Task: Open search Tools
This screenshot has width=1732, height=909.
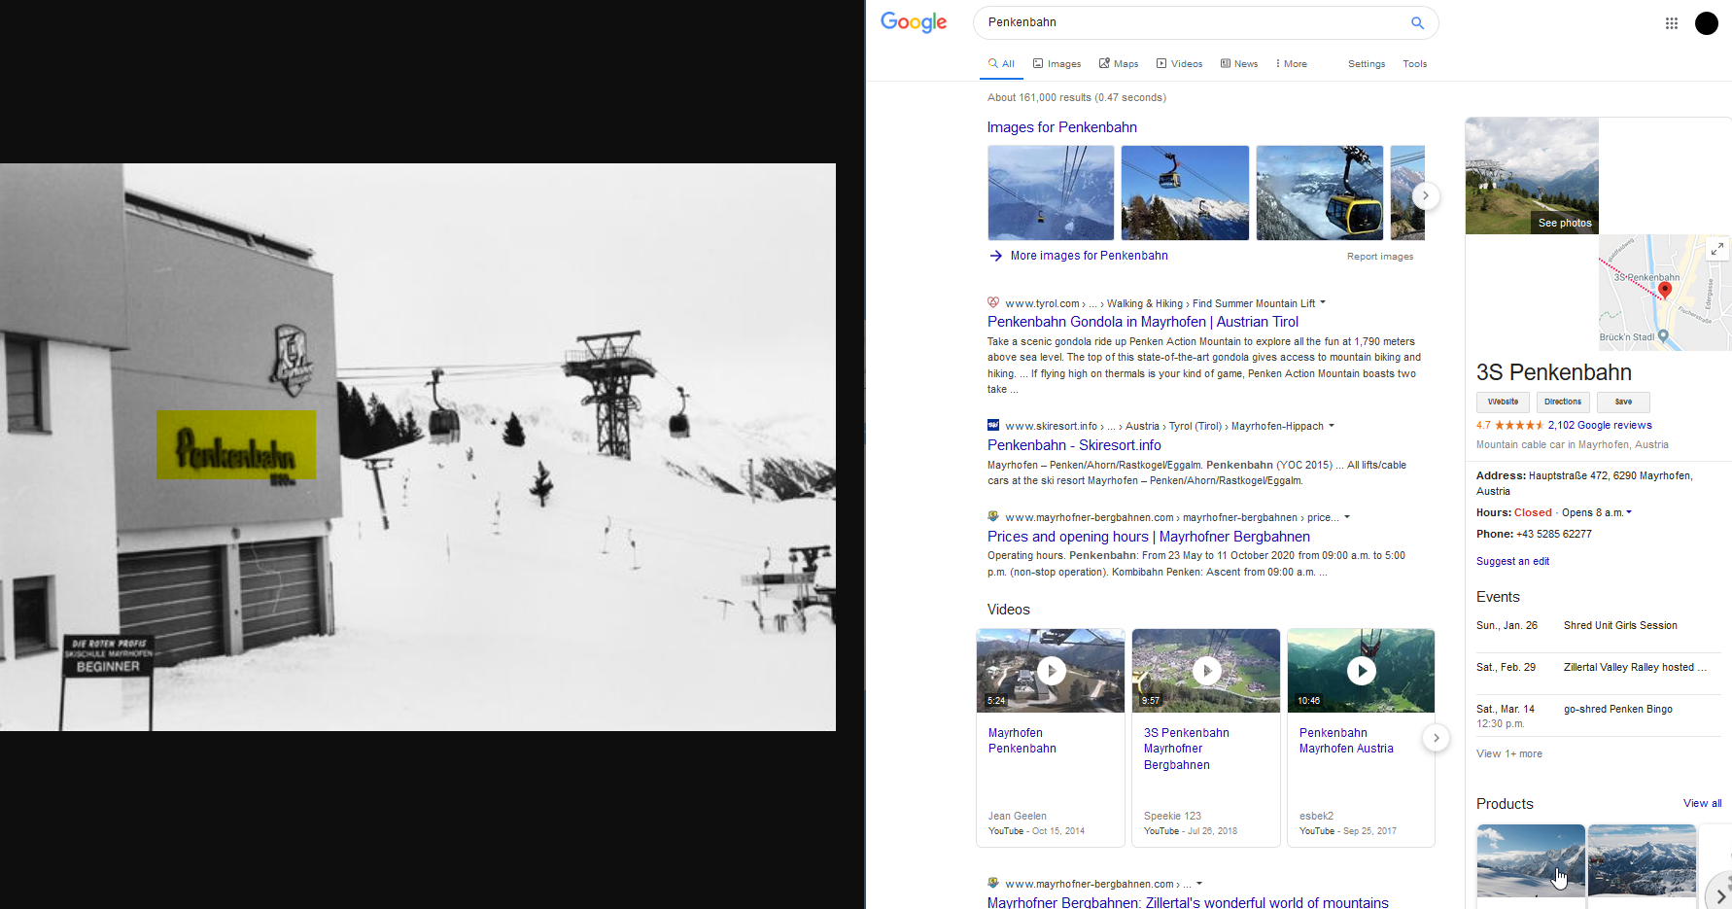Action: (1414, 64)
